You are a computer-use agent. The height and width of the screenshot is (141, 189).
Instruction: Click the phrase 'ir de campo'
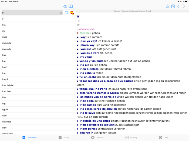88,105
